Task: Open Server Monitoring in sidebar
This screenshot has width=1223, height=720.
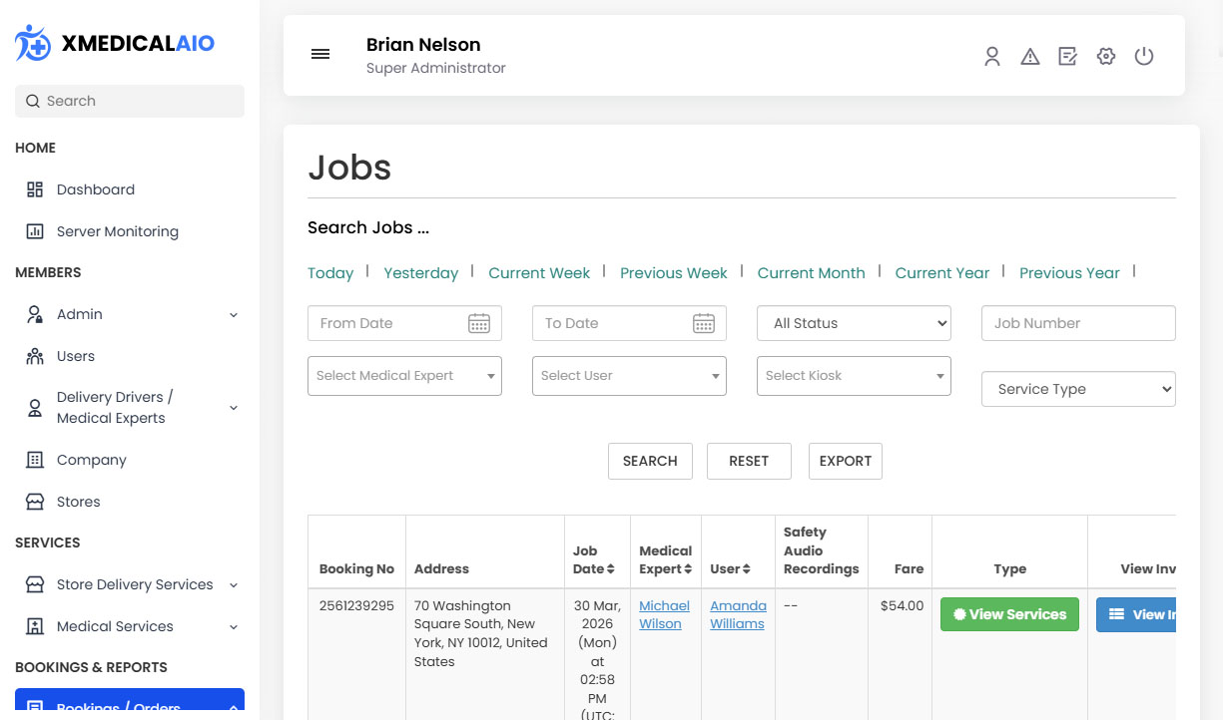Action: point(117,231)
